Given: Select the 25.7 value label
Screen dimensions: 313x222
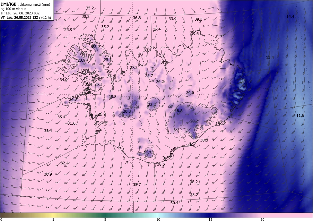Looking at the screenshot, I should pos(149,76).
